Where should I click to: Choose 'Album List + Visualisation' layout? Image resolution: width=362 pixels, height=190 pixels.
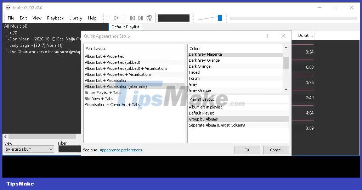[134, 80]
